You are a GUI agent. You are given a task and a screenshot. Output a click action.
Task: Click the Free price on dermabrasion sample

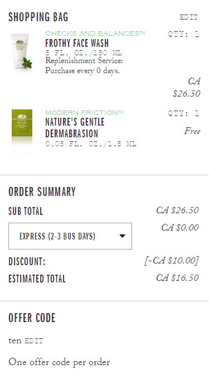(192, 131)
